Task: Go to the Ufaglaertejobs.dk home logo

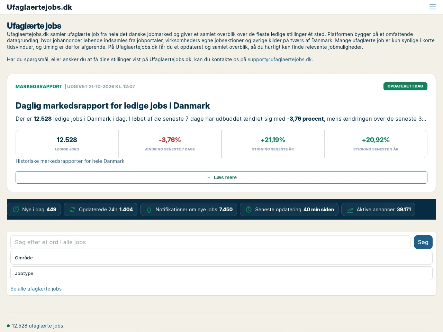Action: (39, 7)
